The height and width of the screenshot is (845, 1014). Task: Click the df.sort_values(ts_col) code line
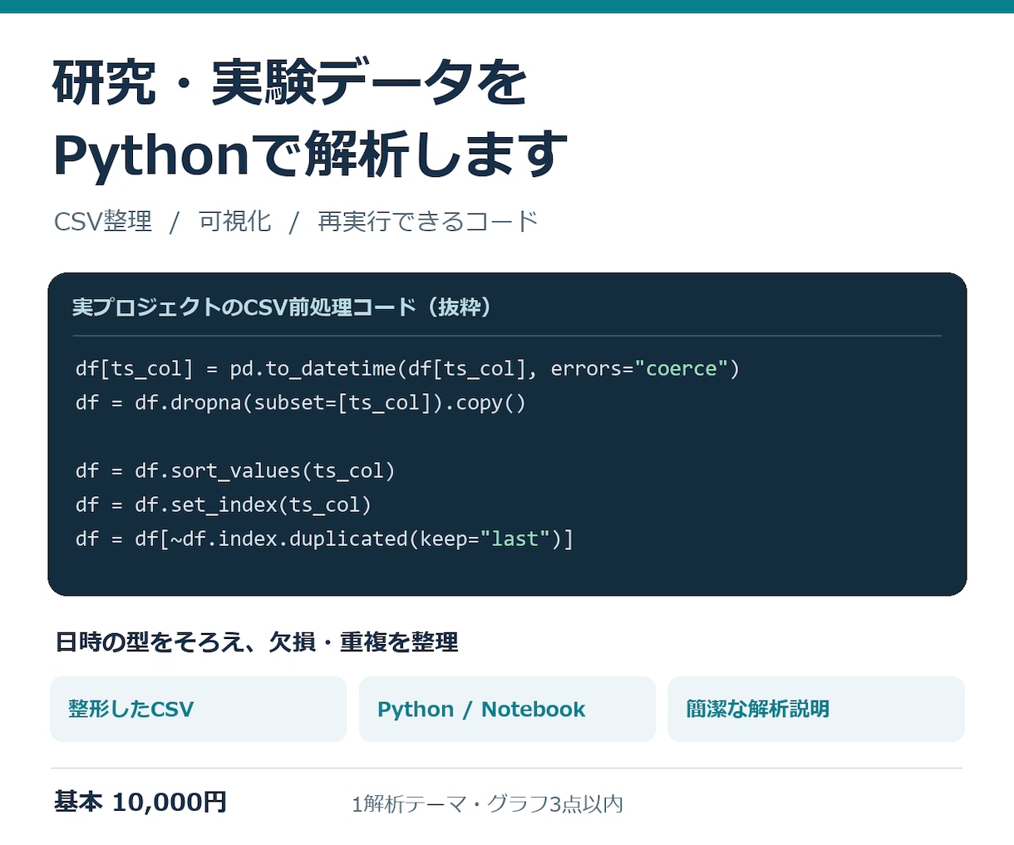(x=235, y=471)
